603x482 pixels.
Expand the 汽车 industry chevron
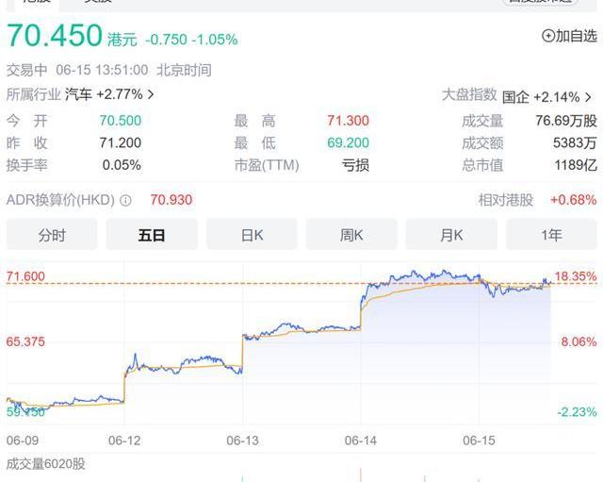coord(151,94)
